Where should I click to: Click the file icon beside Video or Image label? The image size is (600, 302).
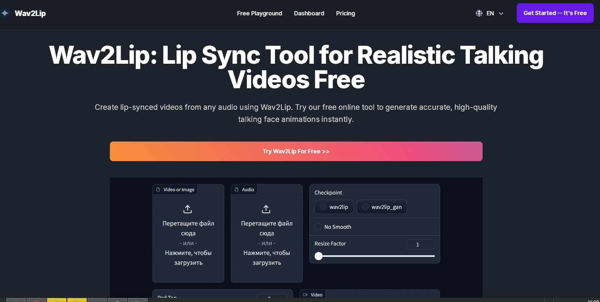pos(158,190)
